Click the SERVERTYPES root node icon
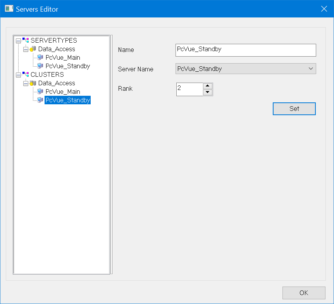 [x=26, y=40]
